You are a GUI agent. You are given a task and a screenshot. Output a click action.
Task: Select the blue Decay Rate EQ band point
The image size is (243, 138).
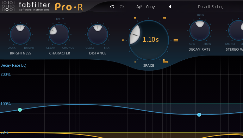(x=199, y=114)
